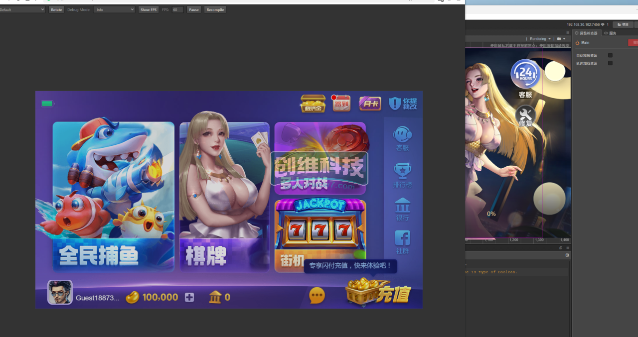Click the player avatar portrait
Viewport: 638px width, 337px height.
(x=60, y=292)
